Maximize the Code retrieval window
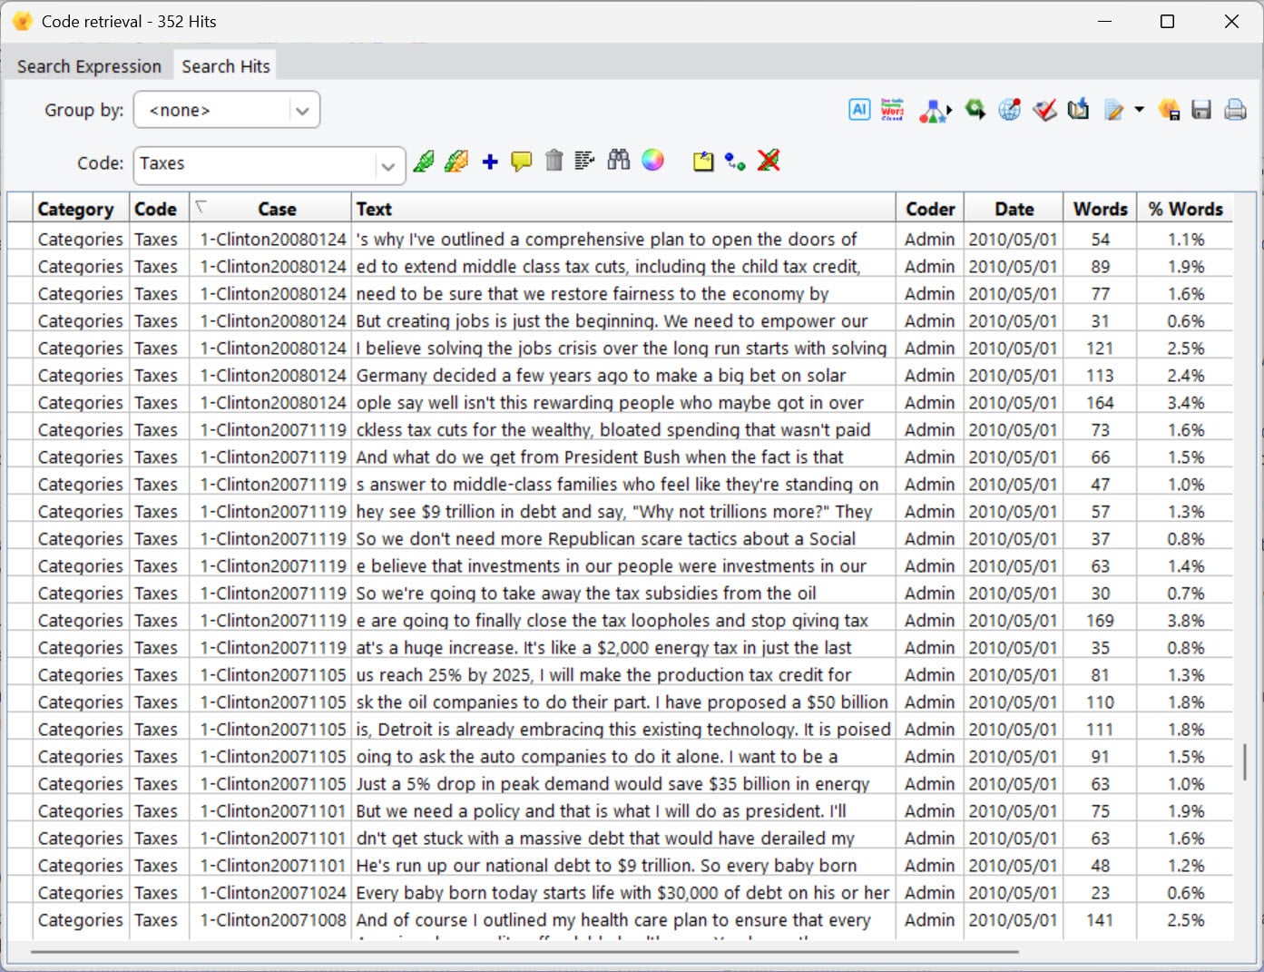 point(1168,21)
